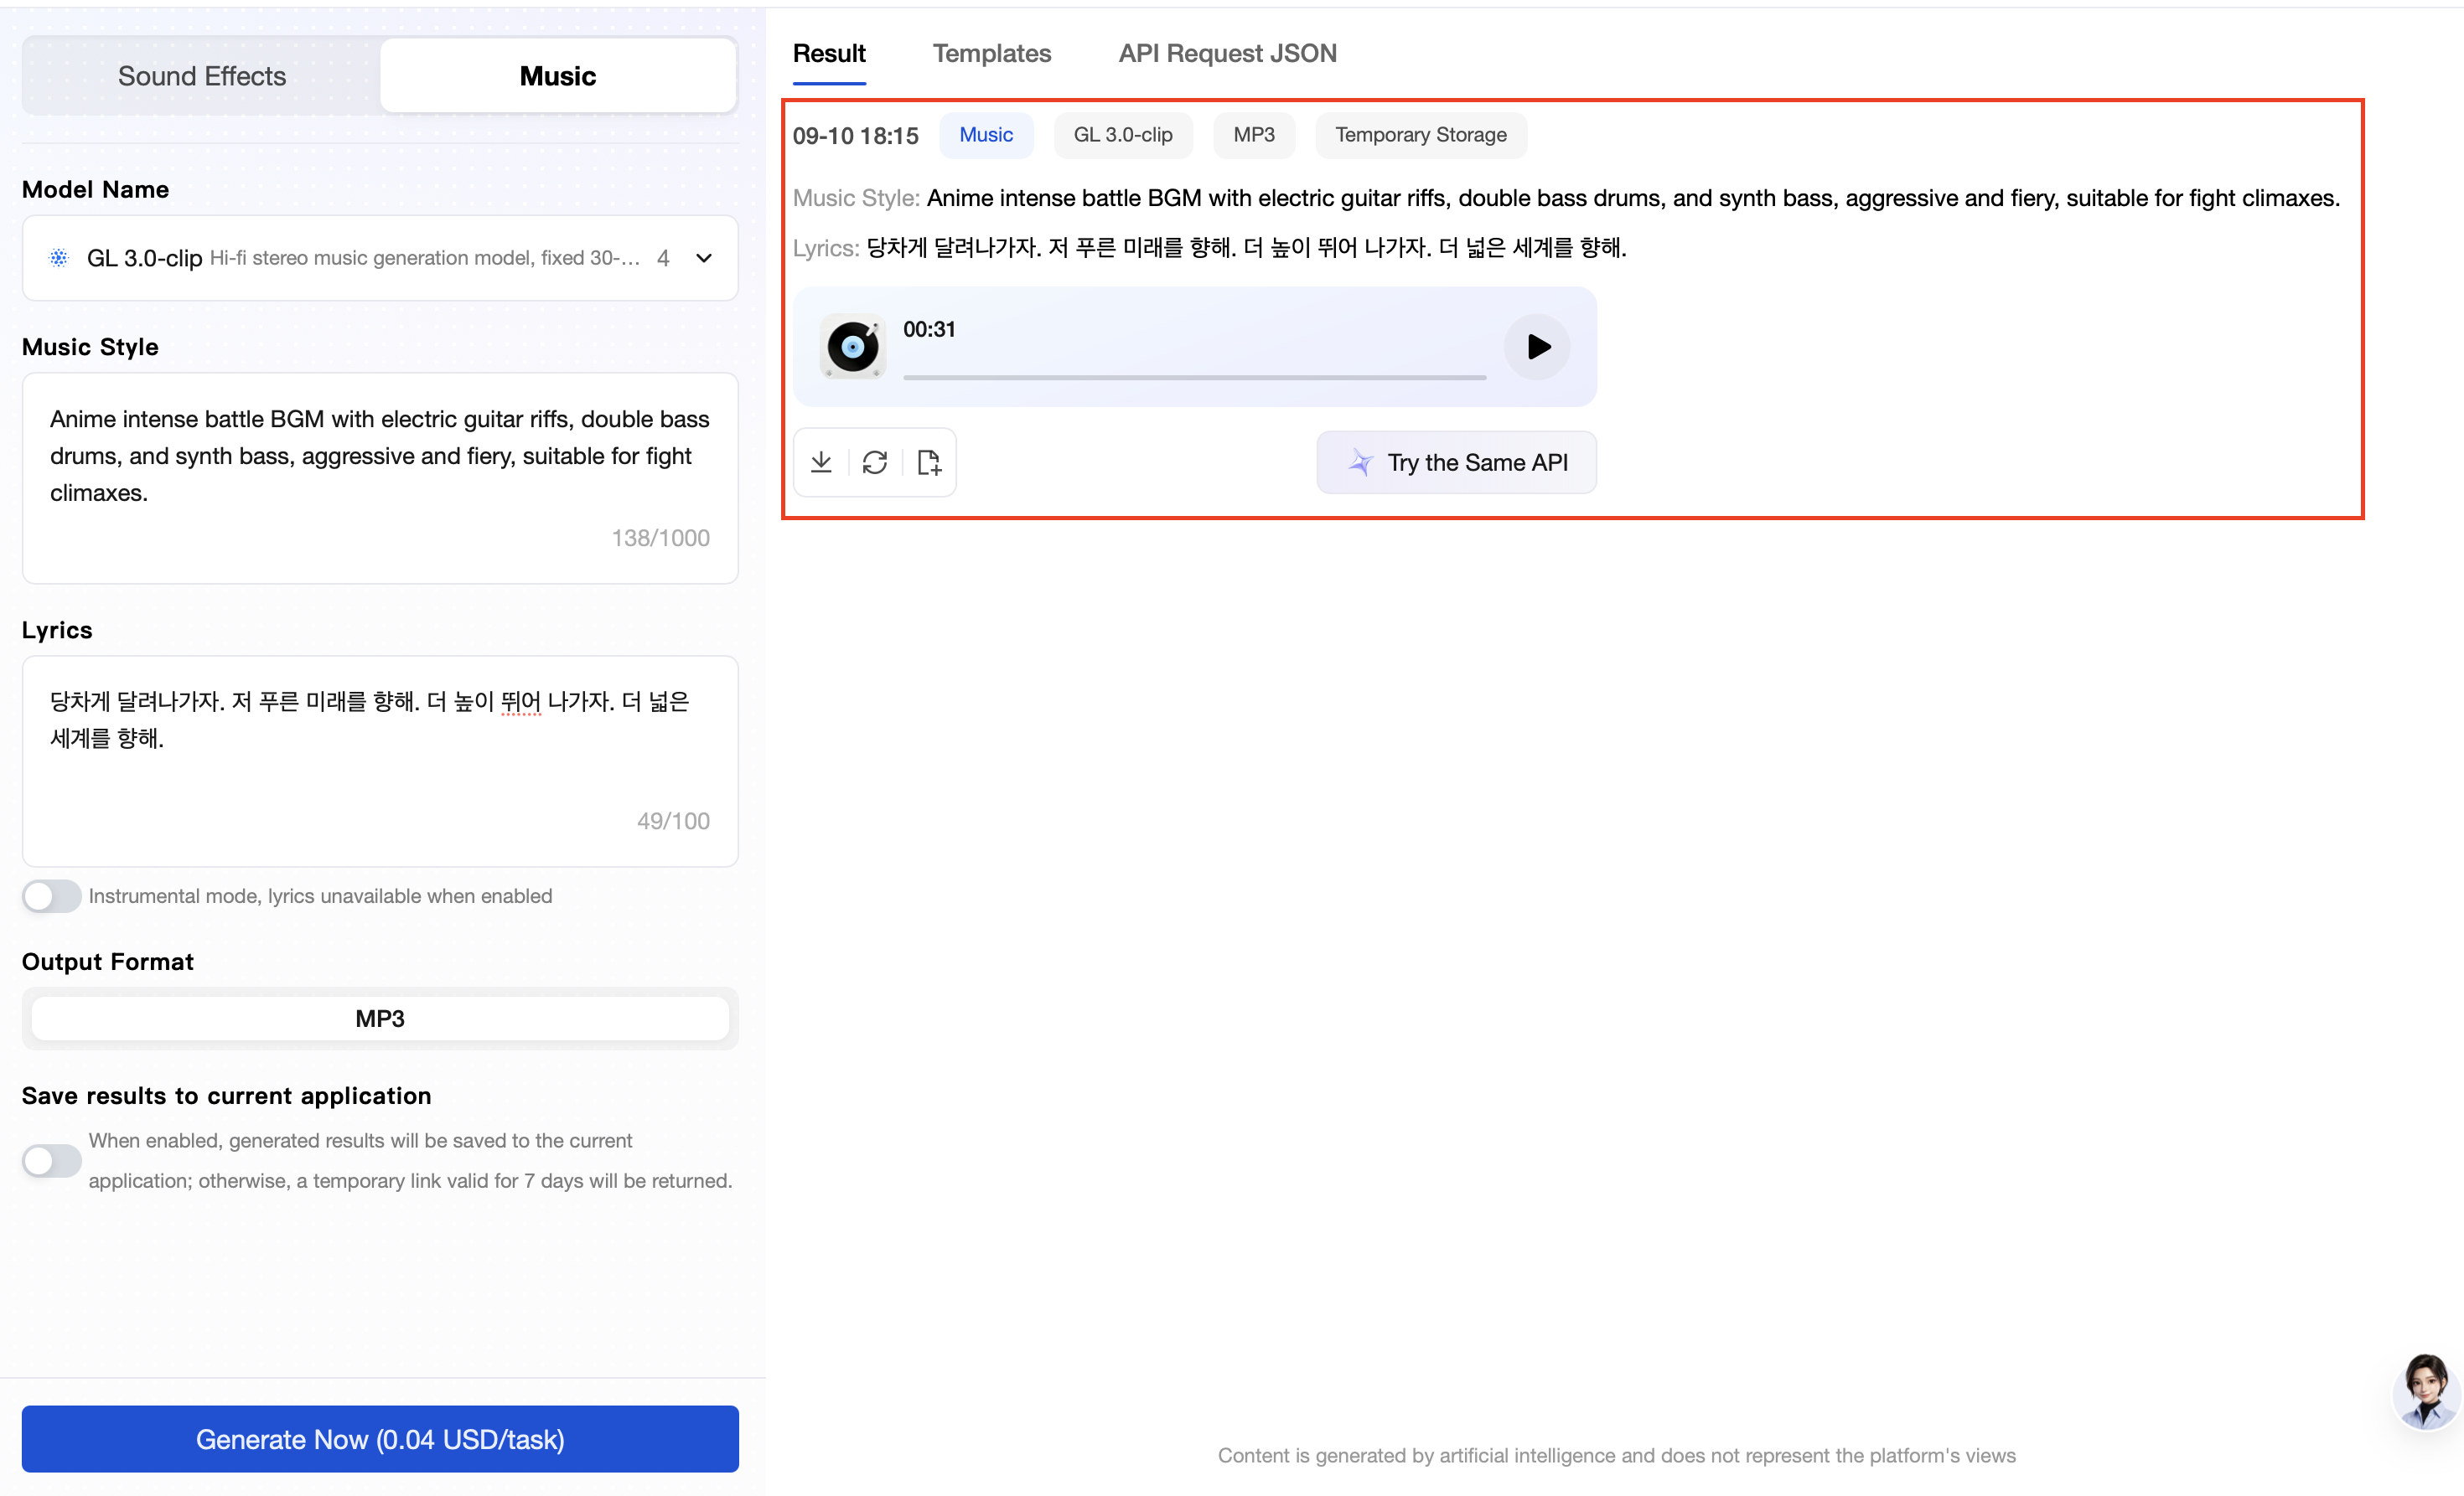Click the 09-10 18:15 timestamp

(855, 136)
